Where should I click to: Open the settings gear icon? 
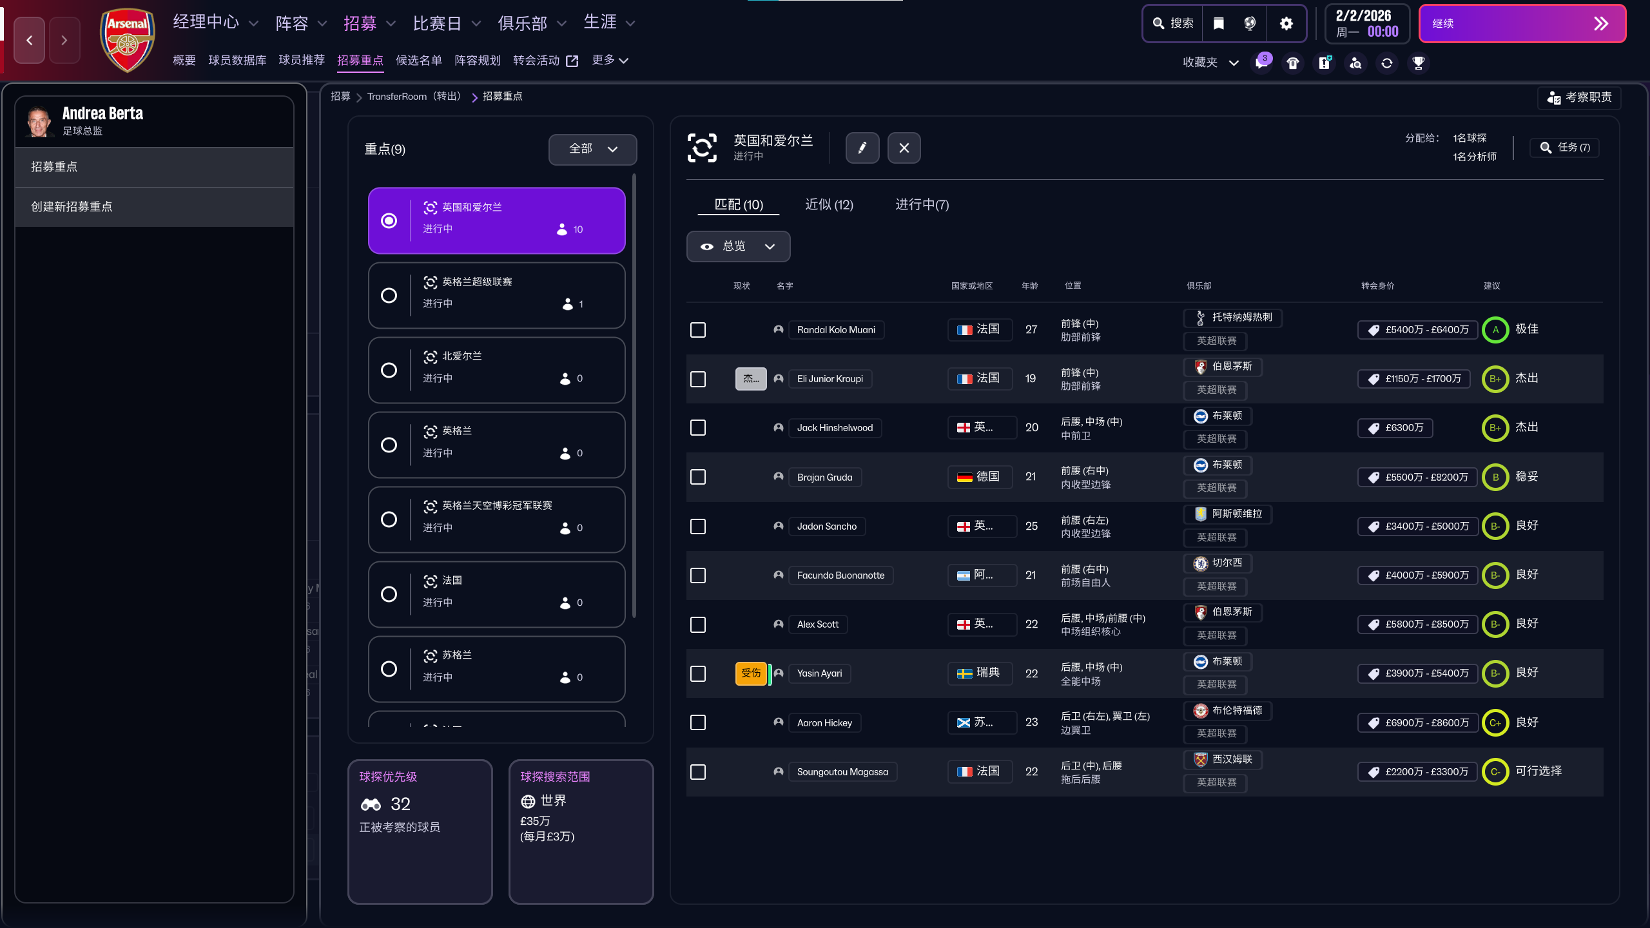tap(1286, 24)
